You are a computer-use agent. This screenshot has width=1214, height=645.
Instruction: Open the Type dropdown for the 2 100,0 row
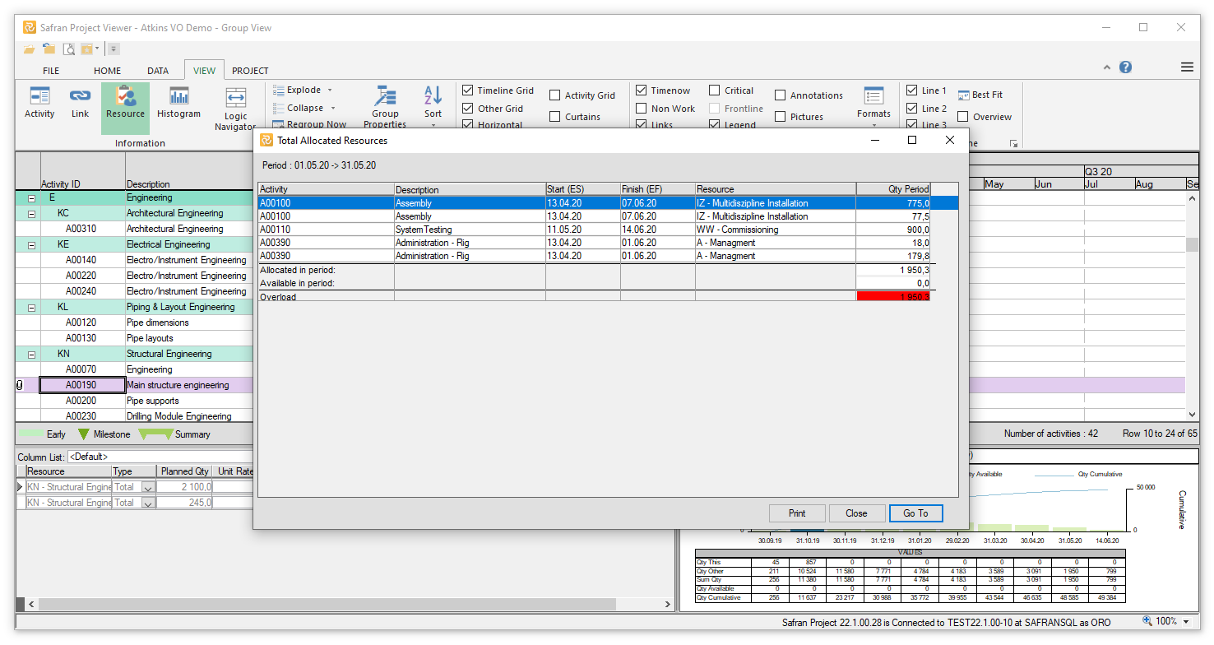148,487
